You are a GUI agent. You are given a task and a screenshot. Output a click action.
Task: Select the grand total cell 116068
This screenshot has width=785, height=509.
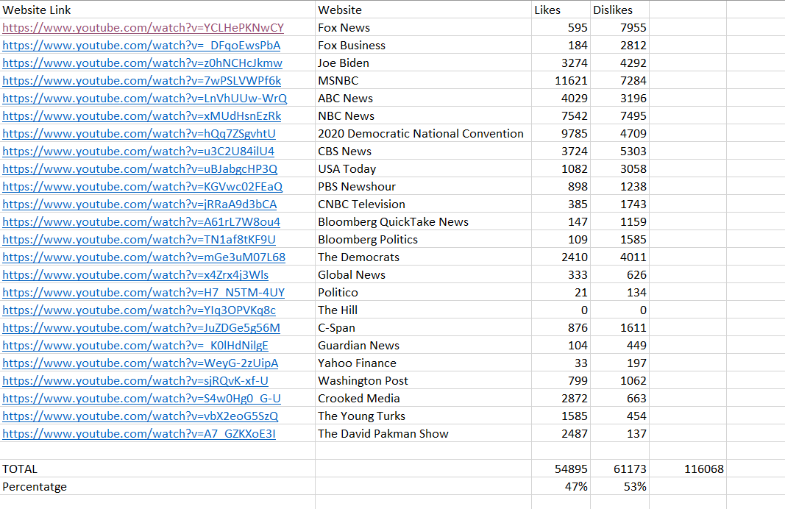[688, 469]
